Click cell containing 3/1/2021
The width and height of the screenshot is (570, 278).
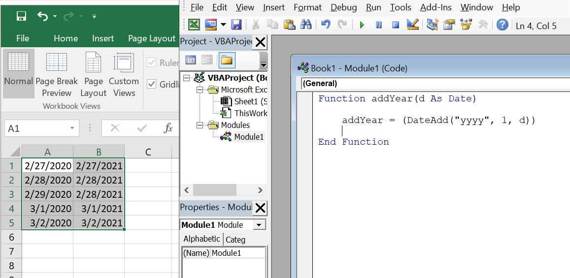pos(99,208)
